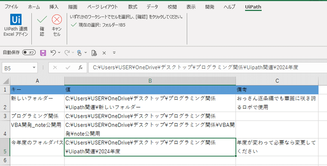
Task: Select row 4 header
Action: pos(5,129)
